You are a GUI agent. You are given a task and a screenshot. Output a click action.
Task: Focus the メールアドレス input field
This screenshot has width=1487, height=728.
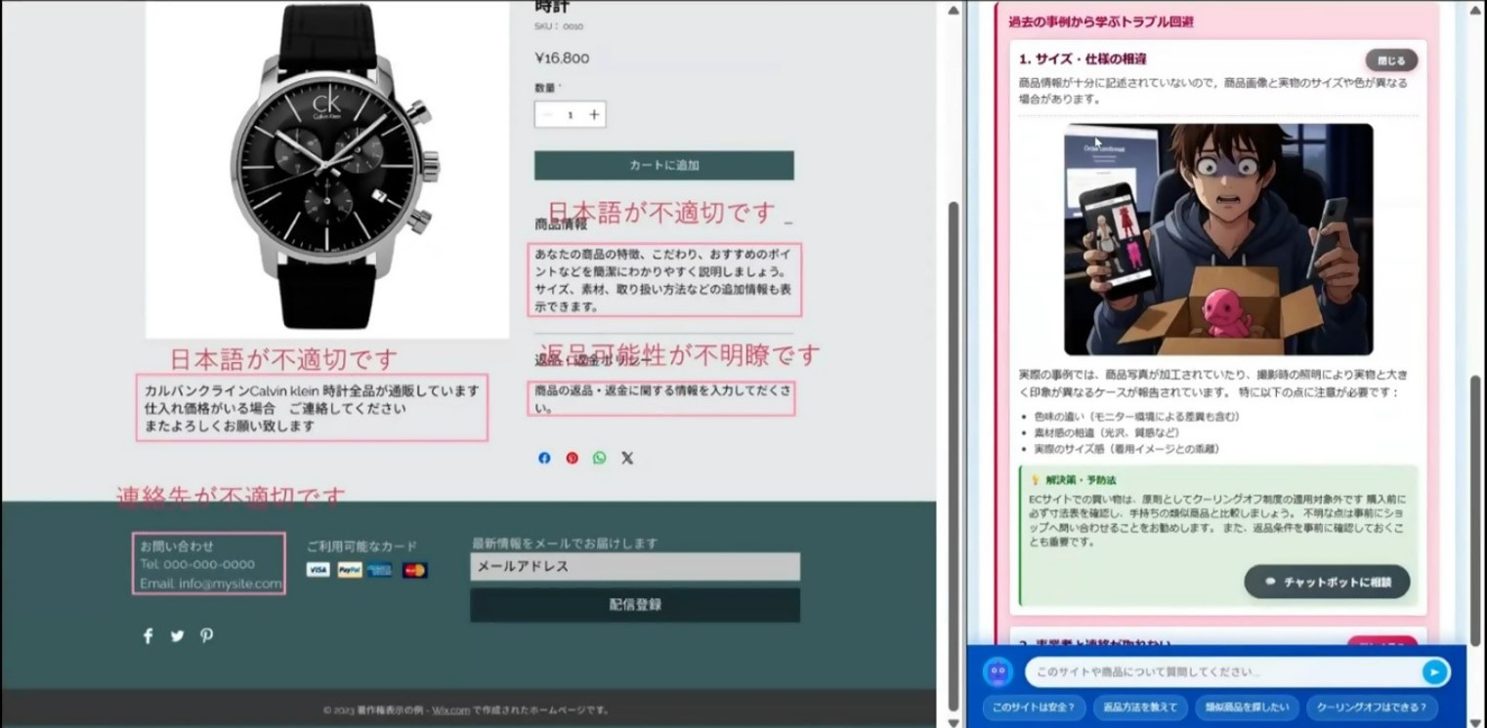(x=635, y=567)
